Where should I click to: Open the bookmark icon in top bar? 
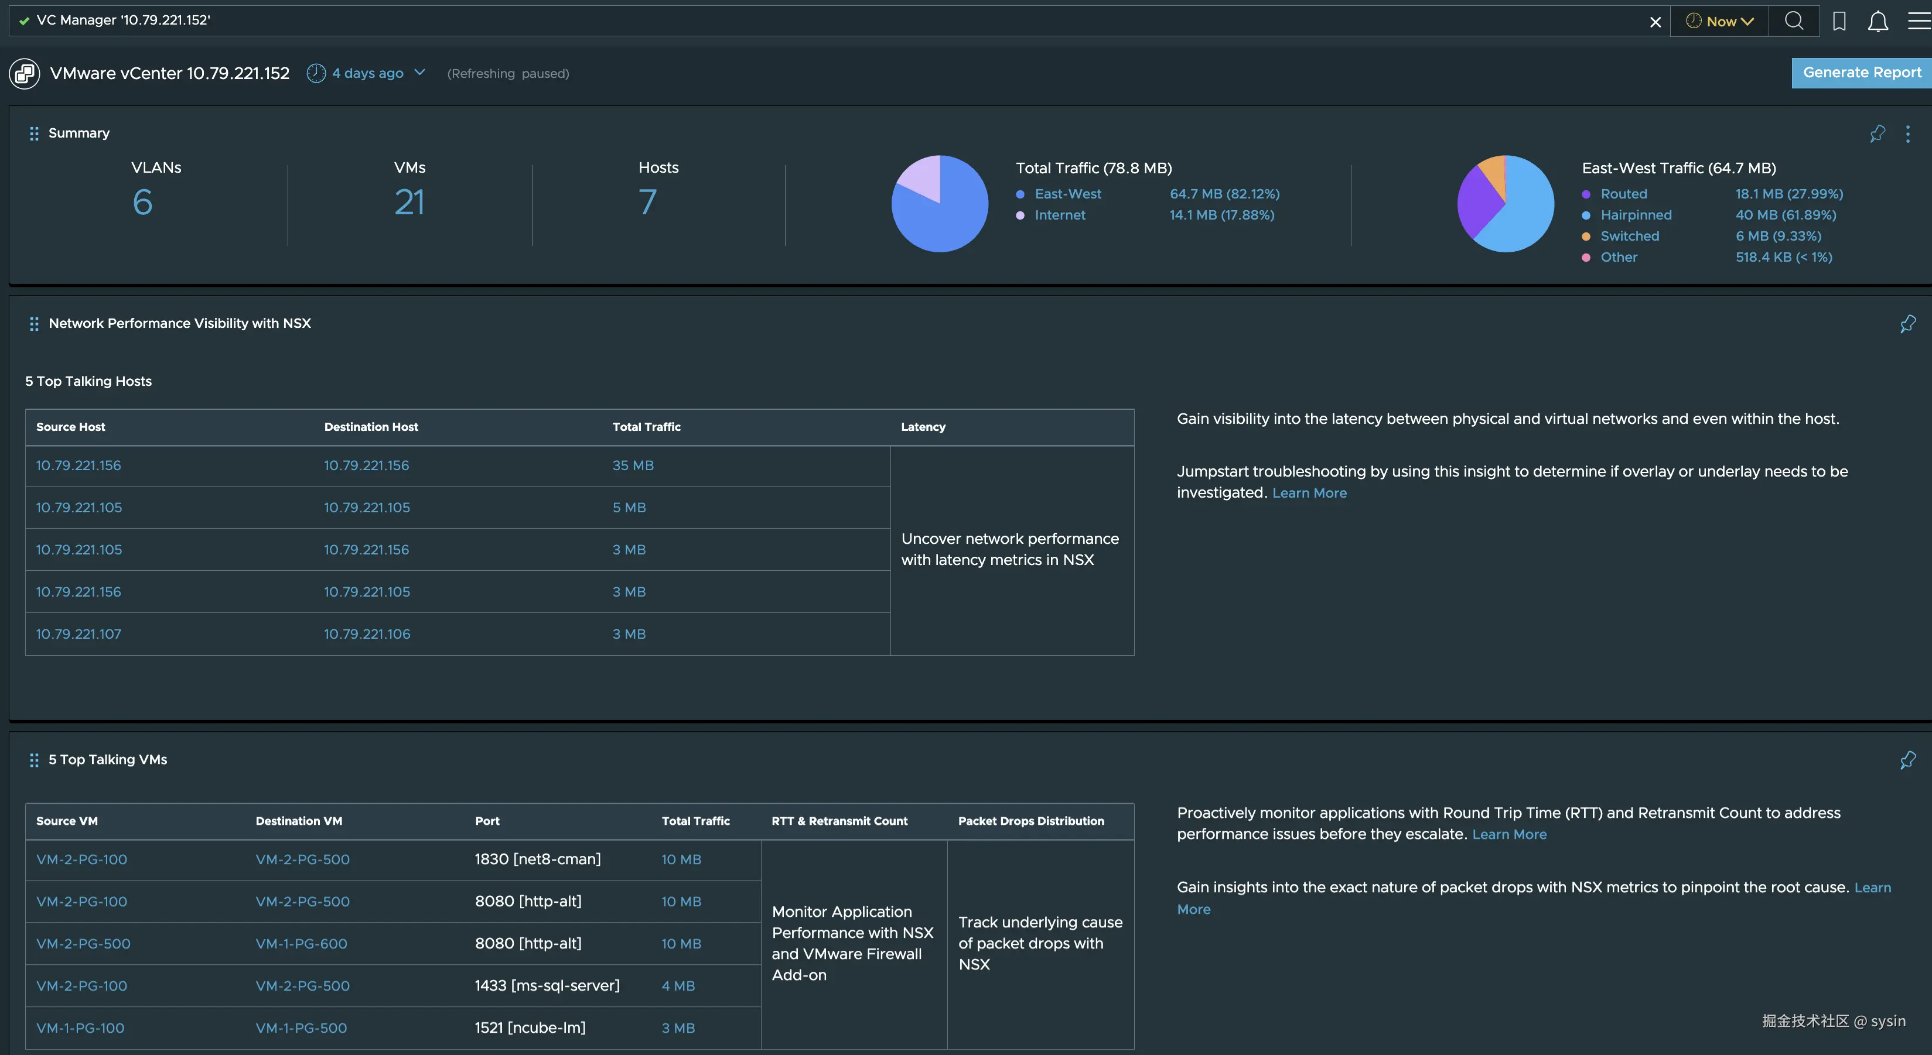(x=1839, y=21)
